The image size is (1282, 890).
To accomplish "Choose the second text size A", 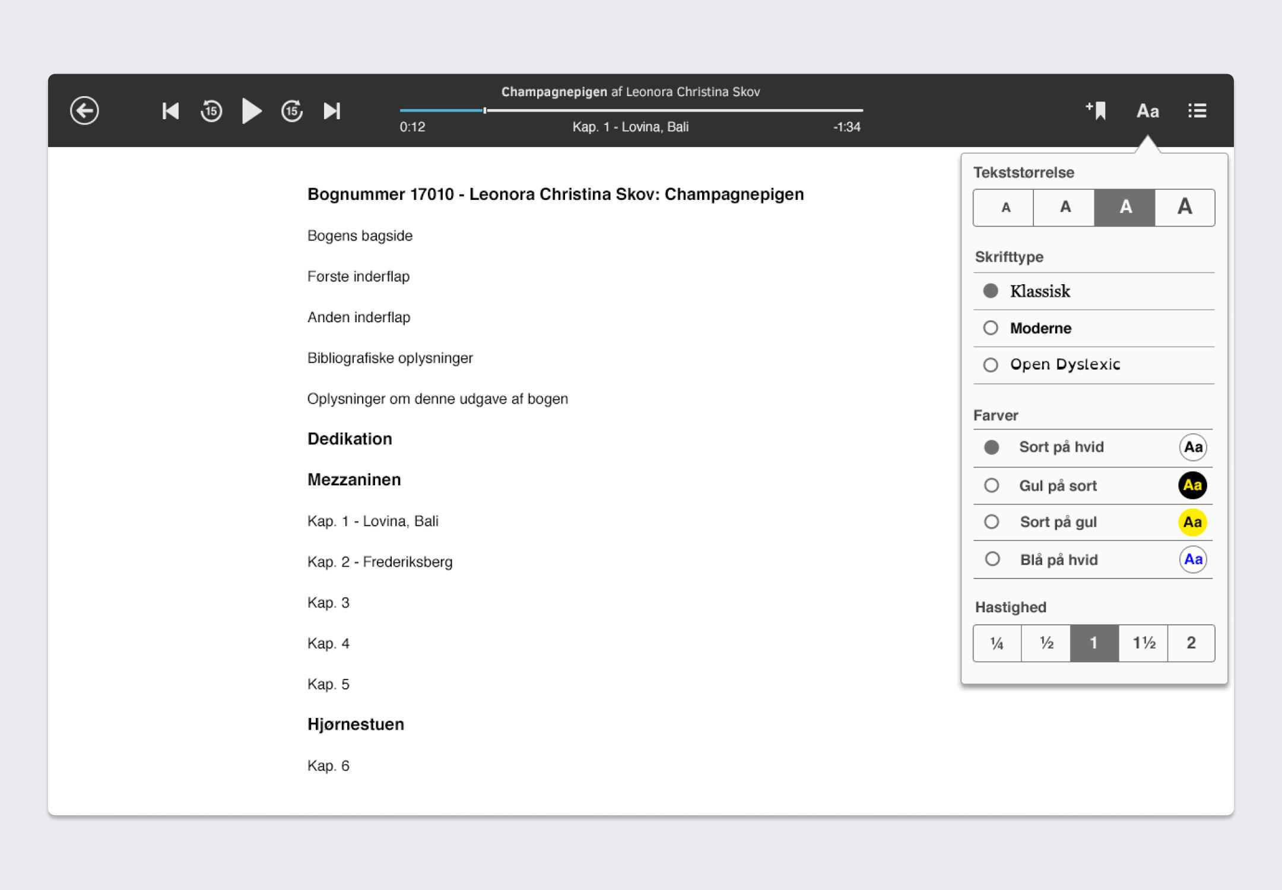I will (x=1065, y=208).
